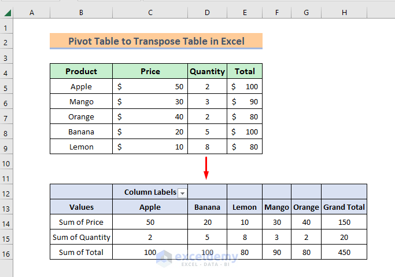Select column H header
395x277 pixels.
coord(344,12)
